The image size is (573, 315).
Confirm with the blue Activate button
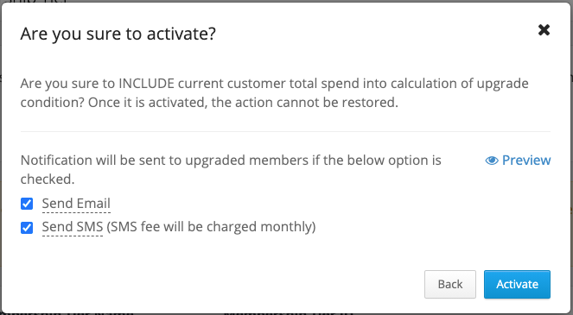click(517, 284)
